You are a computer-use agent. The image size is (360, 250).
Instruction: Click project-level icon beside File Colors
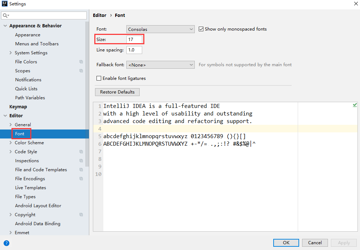[x=81, y=62]
